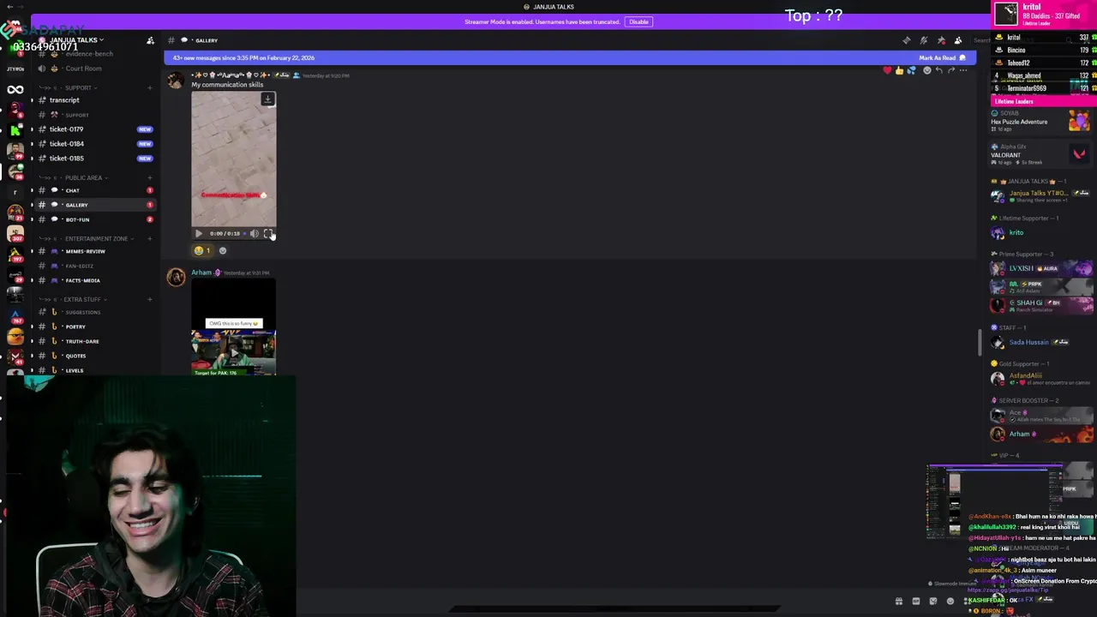Image resolution: width=1097 pixels, height=617 pixels.
Task: Open the QUOTES channel
Action: (x=96, y=356)
